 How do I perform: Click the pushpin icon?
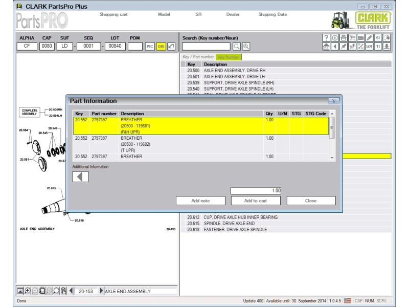coord(343,47)
